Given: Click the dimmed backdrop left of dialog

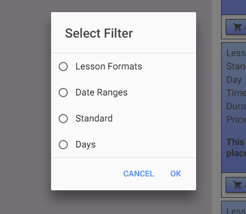Looking at the screenshot, I should pyautogui.click(x=25, y=107).
